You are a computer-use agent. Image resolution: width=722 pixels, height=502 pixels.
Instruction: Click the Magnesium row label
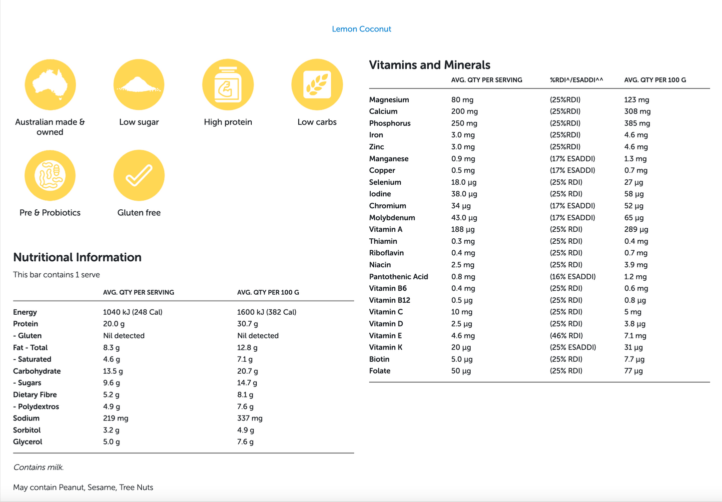click(389, 100)
